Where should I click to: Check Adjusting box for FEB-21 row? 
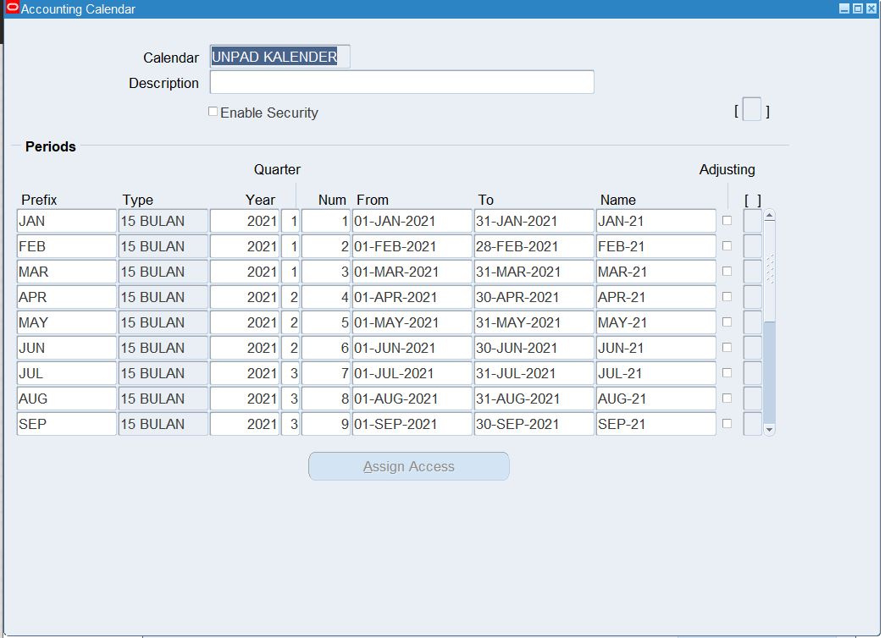(x=727, y=246)
